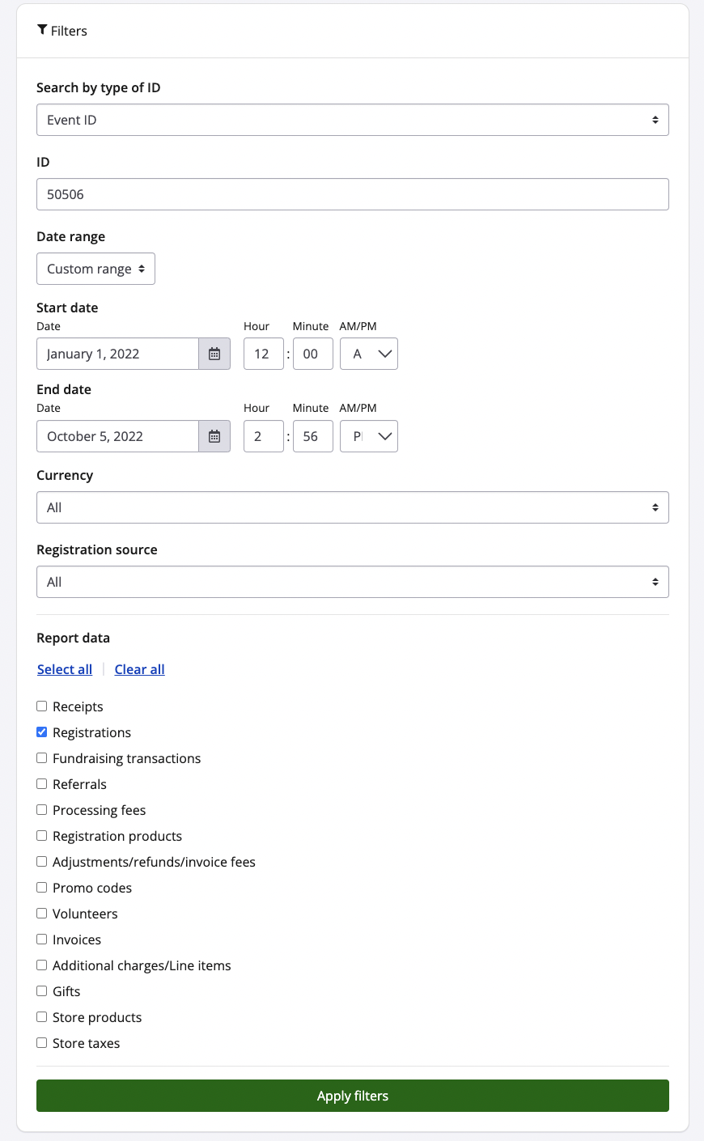
Task: Click the Clear all link
Action: [139, 669]
